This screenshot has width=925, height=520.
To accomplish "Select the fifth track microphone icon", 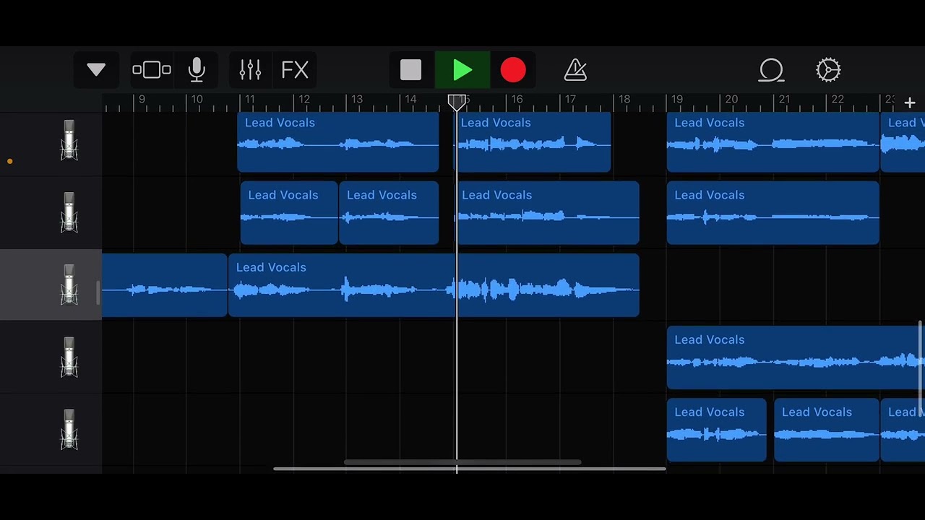I will pyautogui.click(x=69, y=430).
